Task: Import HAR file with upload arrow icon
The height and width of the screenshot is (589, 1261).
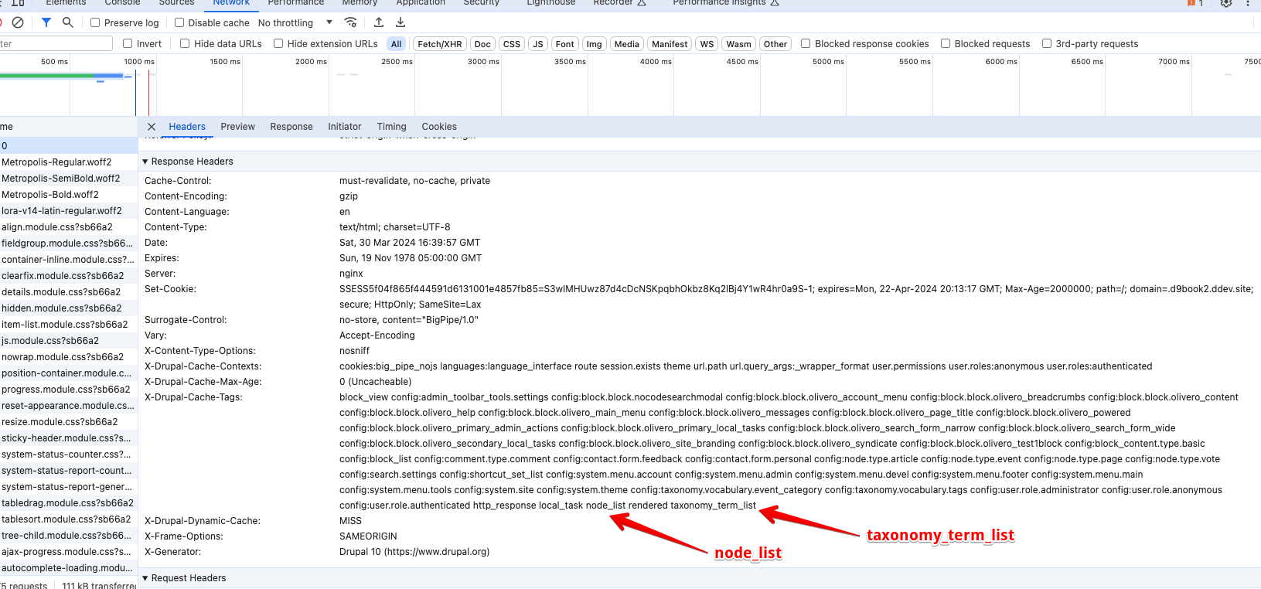Action: click(x=379, y=22)
